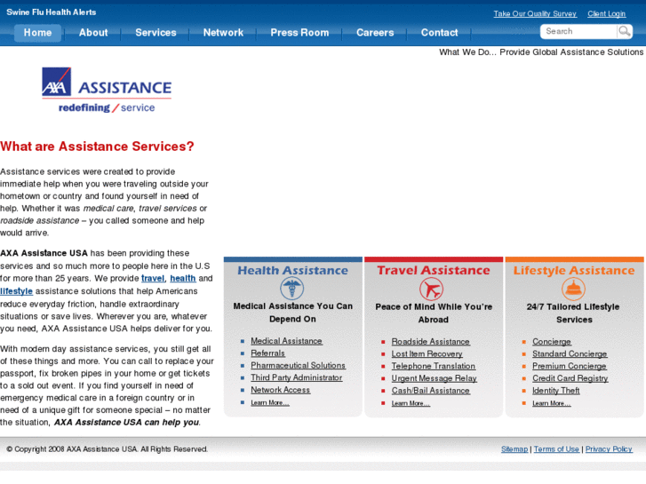
Task: Click Take Our Quality Survey link
Action: click(x=535, y=13)
